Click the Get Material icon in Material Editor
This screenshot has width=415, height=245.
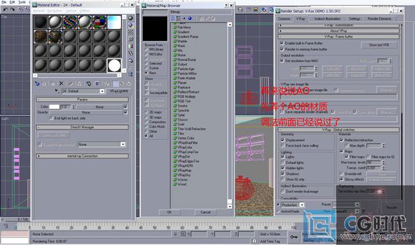pos(37,84)
